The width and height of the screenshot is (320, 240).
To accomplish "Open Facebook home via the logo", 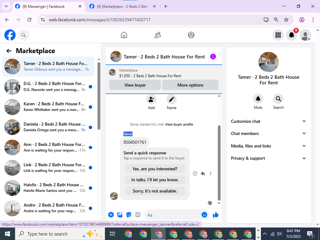I will click(10, 35).
